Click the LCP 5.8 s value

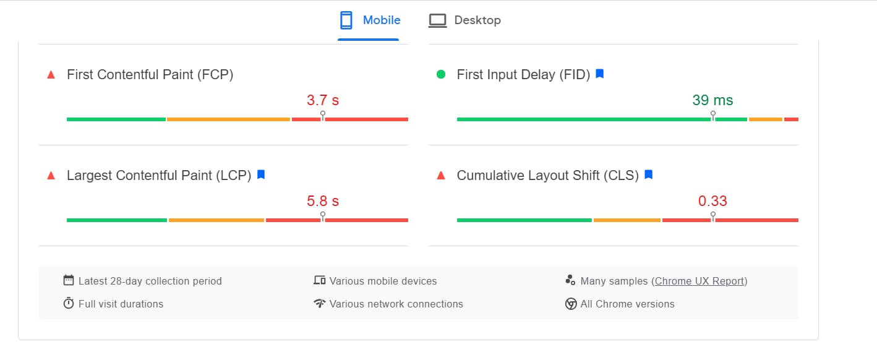pos(323,201)
